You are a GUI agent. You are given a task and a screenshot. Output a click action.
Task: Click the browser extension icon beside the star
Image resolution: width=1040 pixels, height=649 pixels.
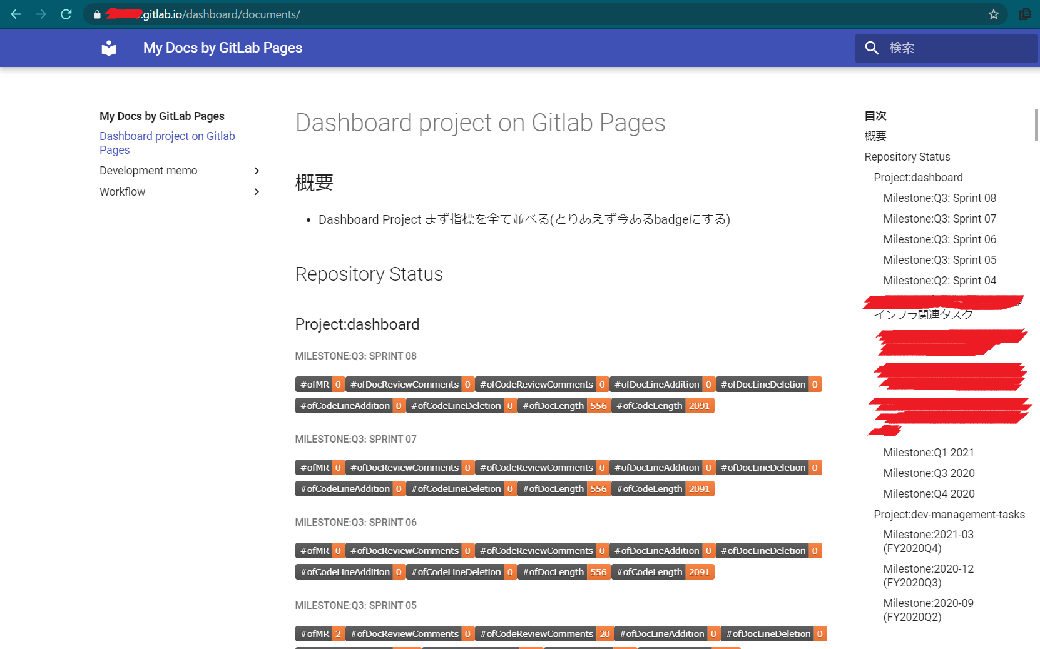point(1025,14)
